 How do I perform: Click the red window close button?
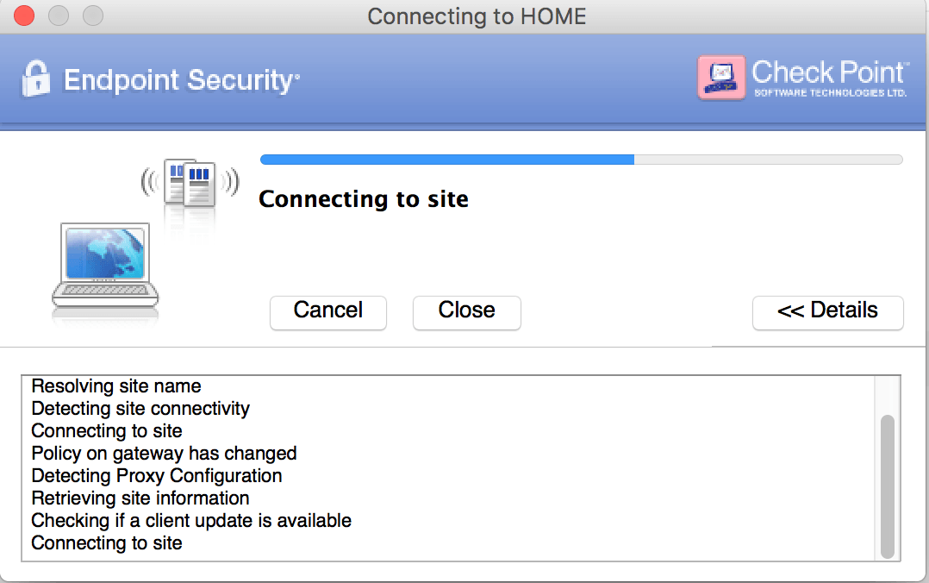click(x=24, y=16)
